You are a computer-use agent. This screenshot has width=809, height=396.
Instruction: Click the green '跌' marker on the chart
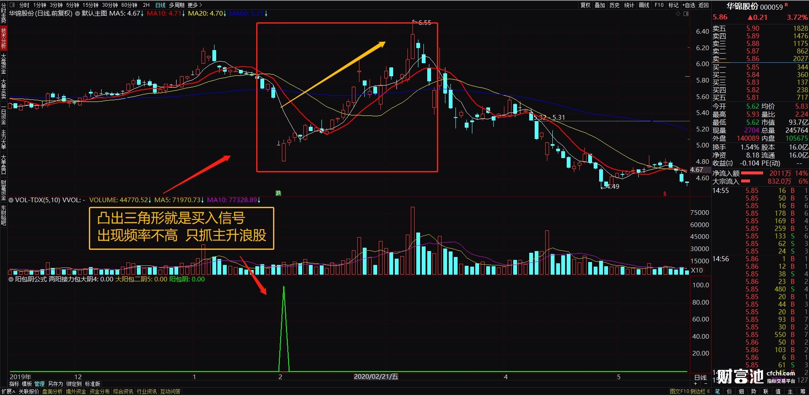point(278,193)
